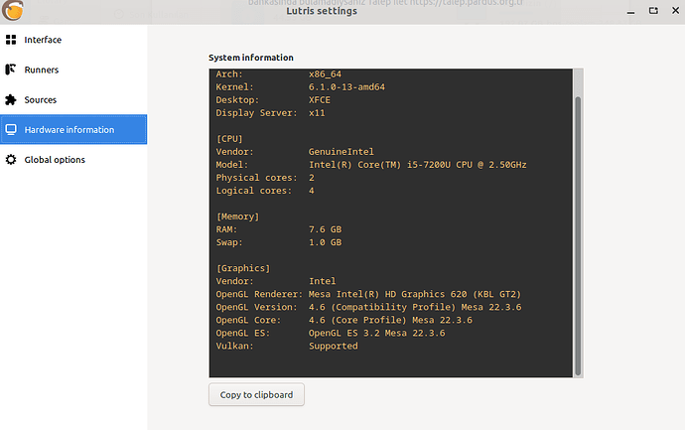This screenshot has height=430, width=685.
Task: Click the OpenGL Renderer "Mesa Intel(R) HD Graphics 620" text
Action: 387,294
